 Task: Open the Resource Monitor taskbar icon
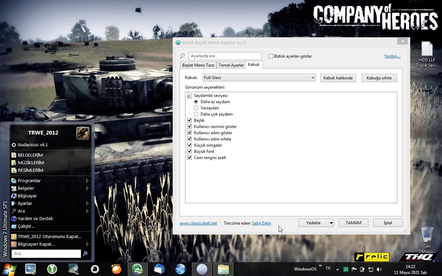point(30,269)
